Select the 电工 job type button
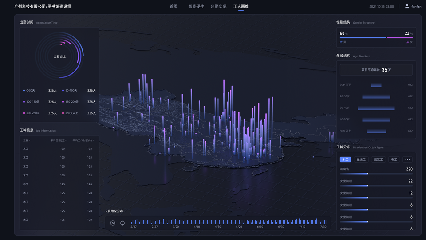The width and height of the screenshot is (426, 240). pyautogui.click(x=394, y=160)
